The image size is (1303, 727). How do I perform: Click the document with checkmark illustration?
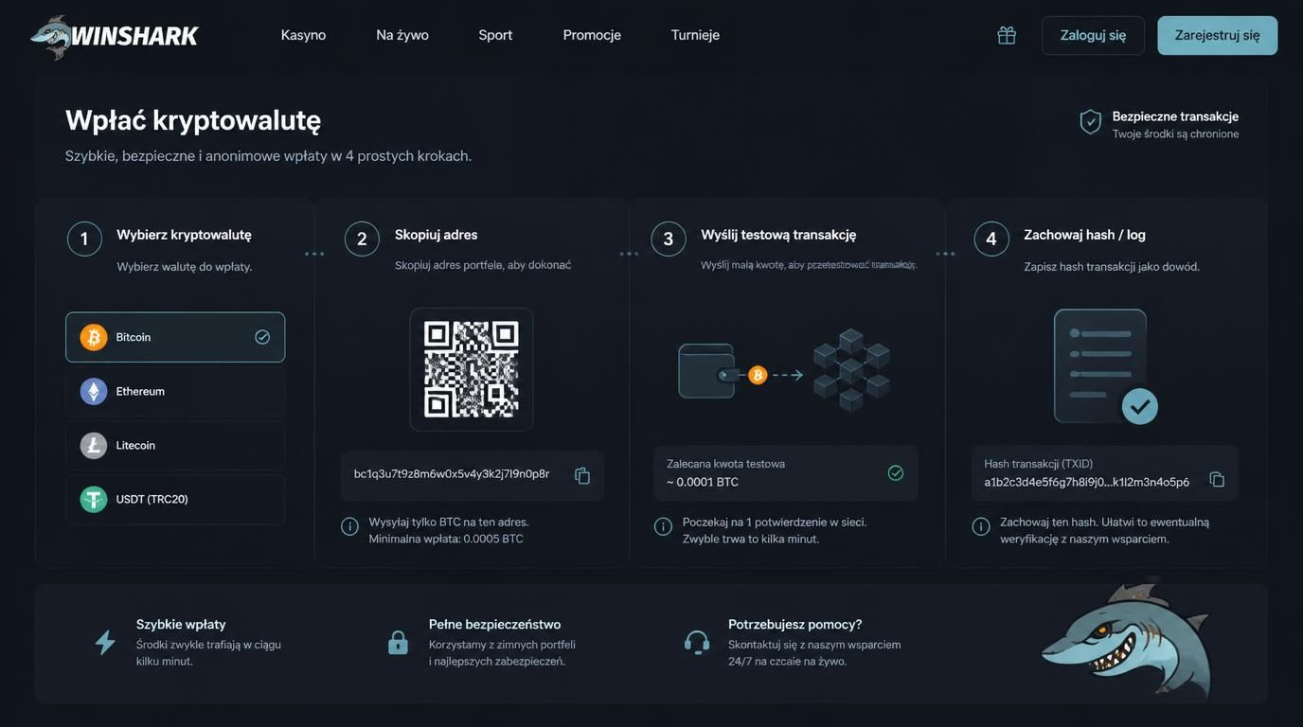pos(1105,366)
